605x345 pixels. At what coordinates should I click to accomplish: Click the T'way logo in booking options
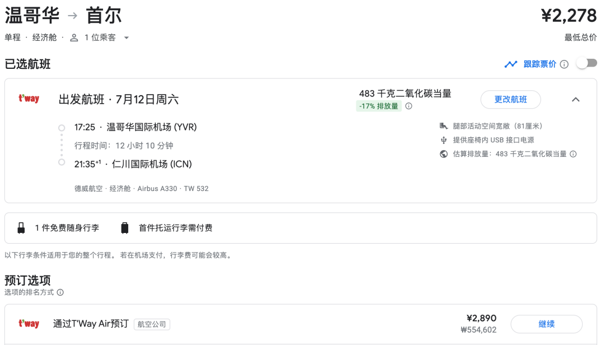pyautogui.click(x=29, y=324)
